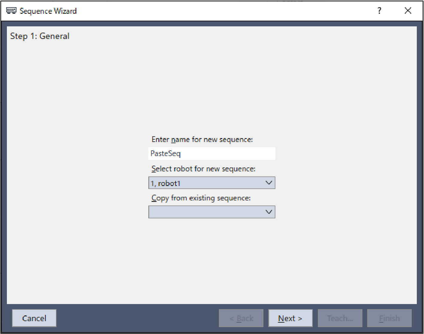Click the PasteSeq sequence name field
This screenshot has width=424, height=334.
(211, 153)
